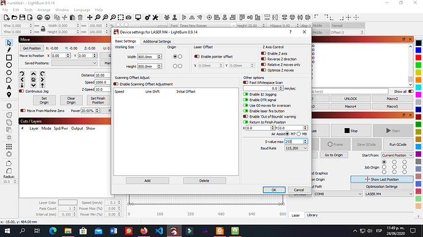The height and width of the screenshot is (237, 423).
Task: Select the Draw Lines pencil tool
Action: pyautogui.click(x=9, y=50)
